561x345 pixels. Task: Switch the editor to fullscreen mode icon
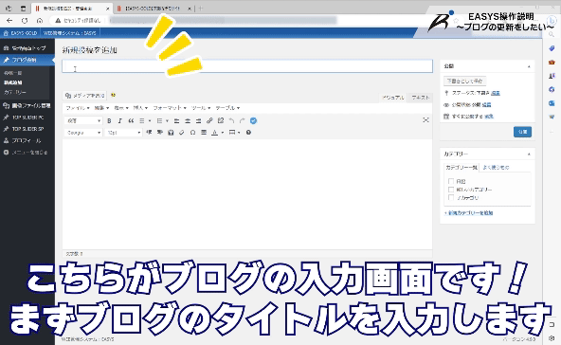(425, 119)
